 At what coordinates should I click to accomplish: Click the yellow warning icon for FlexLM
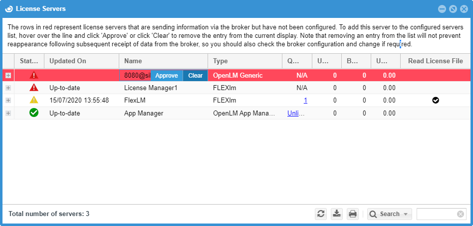click(34, 100)
